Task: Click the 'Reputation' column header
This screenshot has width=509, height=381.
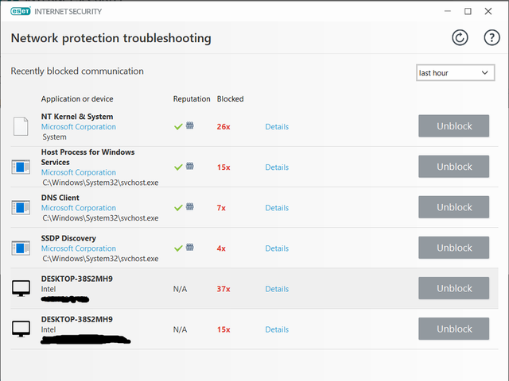Action: 192,98
